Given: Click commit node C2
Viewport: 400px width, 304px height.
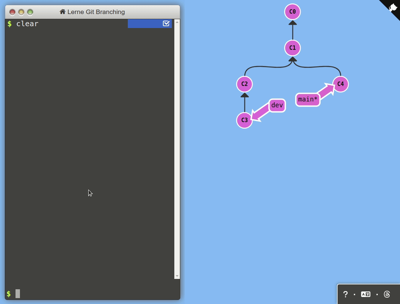Looking at the screenshot, I should [245, 84].
